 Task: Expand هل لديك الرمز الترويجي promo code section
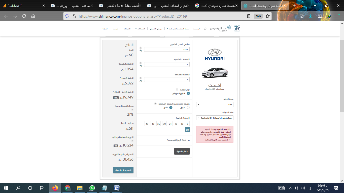178,140
